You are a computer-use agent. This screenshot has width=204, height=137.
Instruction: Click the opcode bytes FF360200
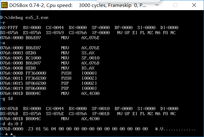click(x=36, y=78)
